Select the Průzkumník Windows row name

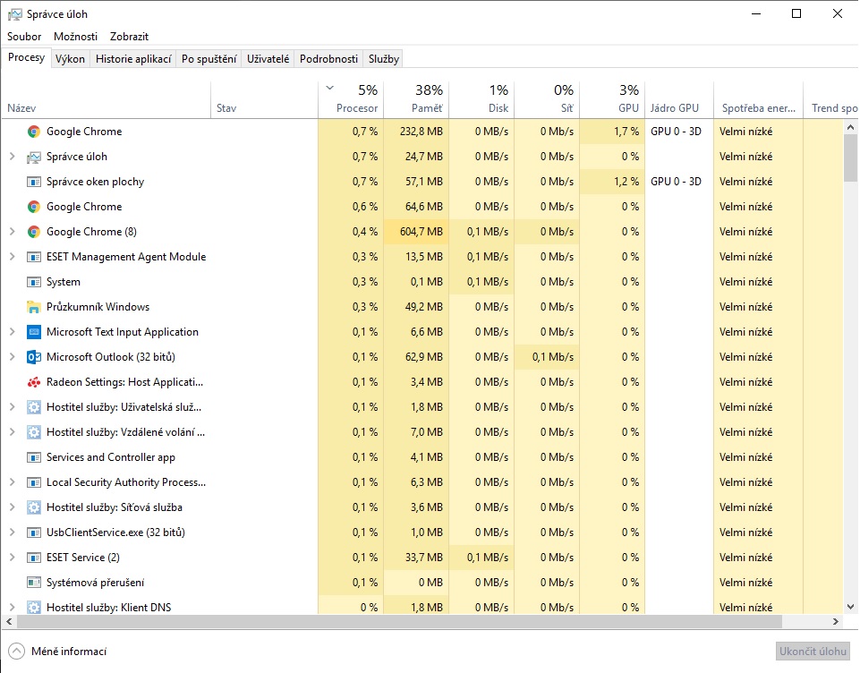tap(98, 307)
